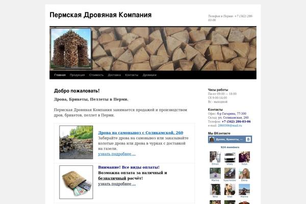Open warehouse address ул. Соликамская, 260
Image resolution: width=306 pixels, height=204 pixels.
(233, 117)
